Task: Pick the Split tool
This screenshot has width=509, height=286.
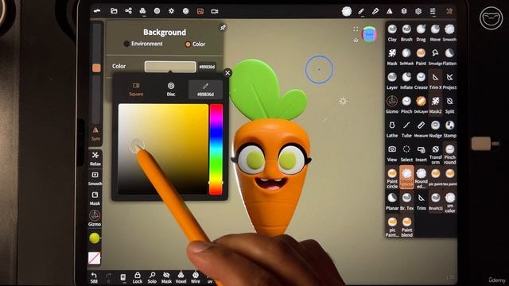Action: [449, 105]
